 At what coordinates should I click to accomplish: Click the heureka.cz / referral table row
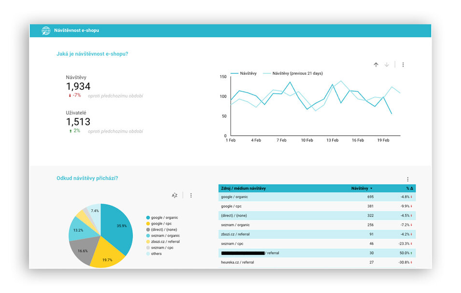(316, 262)
